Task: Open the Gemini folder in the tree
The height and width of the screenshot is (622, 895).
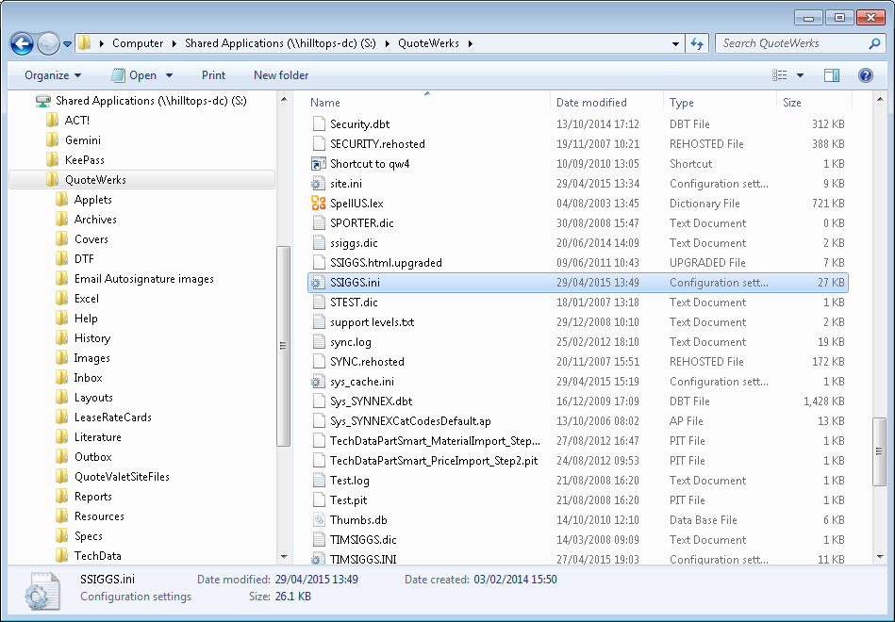Action: pyautogui.click(x=83, y=140)
